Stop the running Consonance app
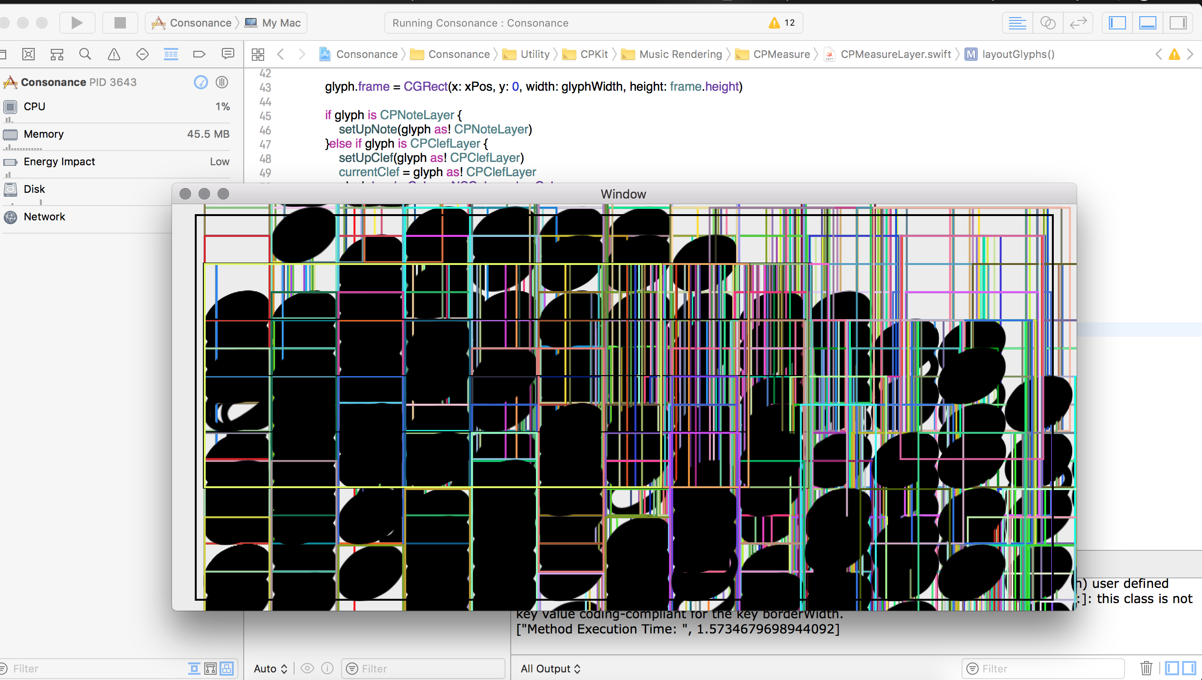Viewport: 1202px width, 680px height. pos(120,23)
